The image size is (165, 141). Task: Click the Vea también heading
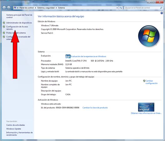coord(12,121)
